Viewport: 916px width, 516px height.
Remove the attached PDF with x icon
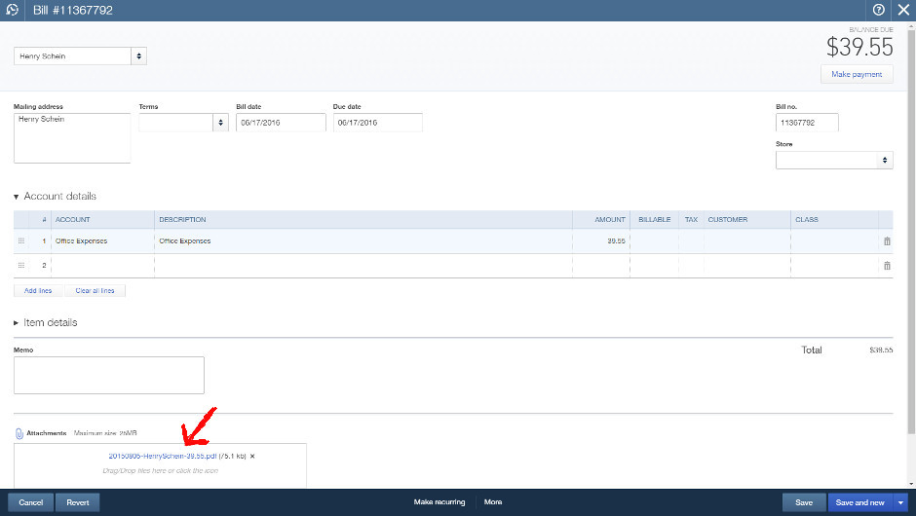(x=252, y=456)
